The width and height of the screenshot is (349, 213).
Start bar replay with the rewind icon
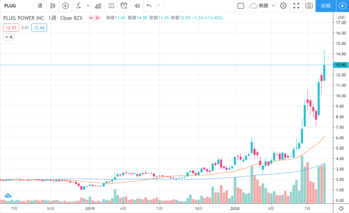[137, 6]
